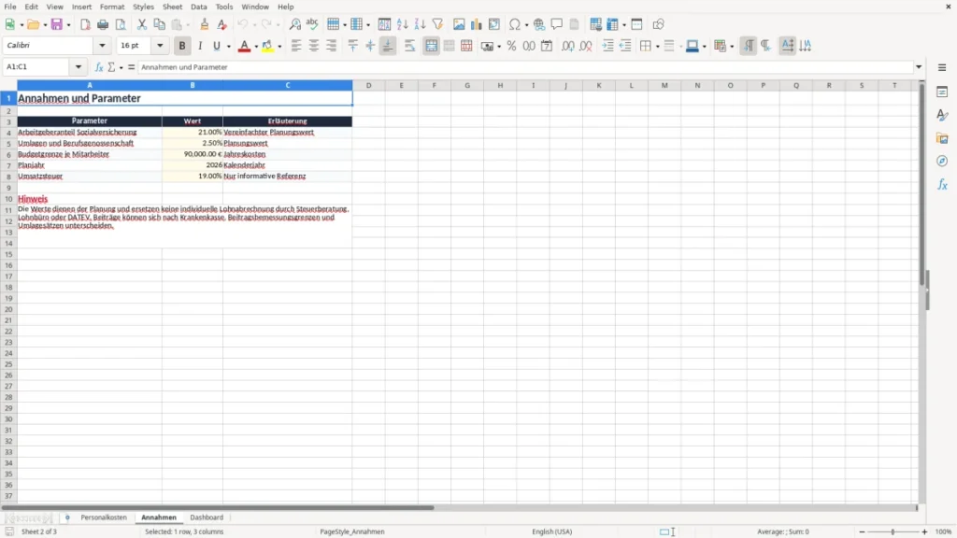
Task: Click row 10 header
Action: click(x=8, y=199)
